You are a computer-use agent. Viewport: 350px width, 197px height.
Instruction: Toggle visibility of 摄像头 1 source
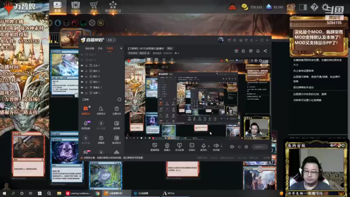(82, 87)
